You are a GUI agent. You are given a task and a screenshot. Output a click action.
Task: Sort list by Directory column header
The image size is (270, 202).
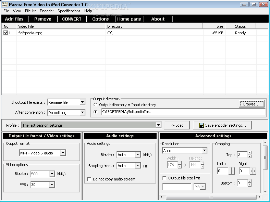pos(154,26)
